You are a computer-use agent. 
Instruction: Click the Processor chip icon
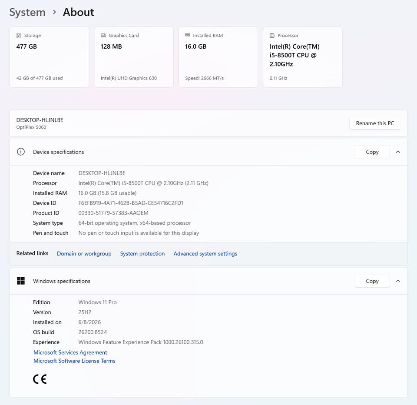tap(272, 35)
